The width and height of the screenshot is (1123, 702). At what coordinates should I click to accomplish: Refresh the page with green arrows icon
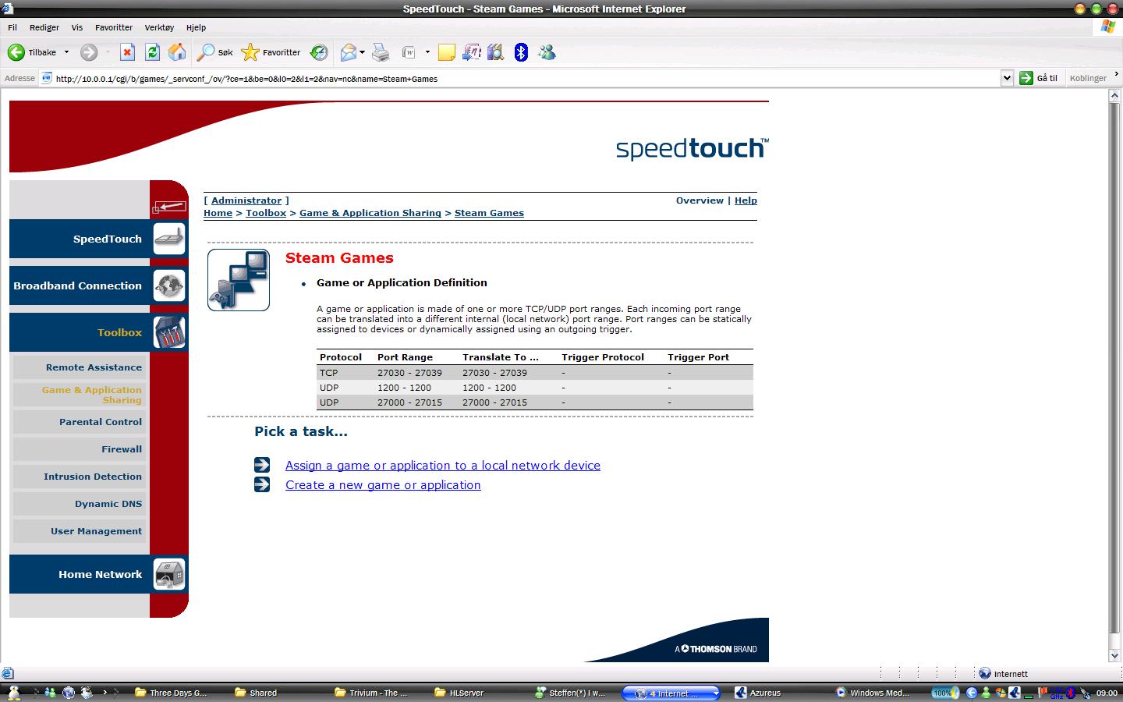coord(152,52)
